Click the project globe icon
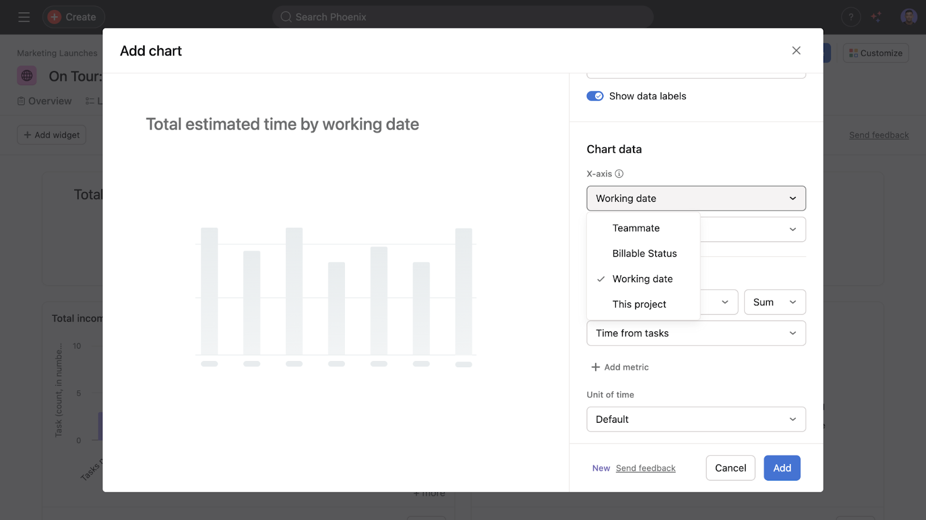The image size is (926, 520). click(27, 76)
